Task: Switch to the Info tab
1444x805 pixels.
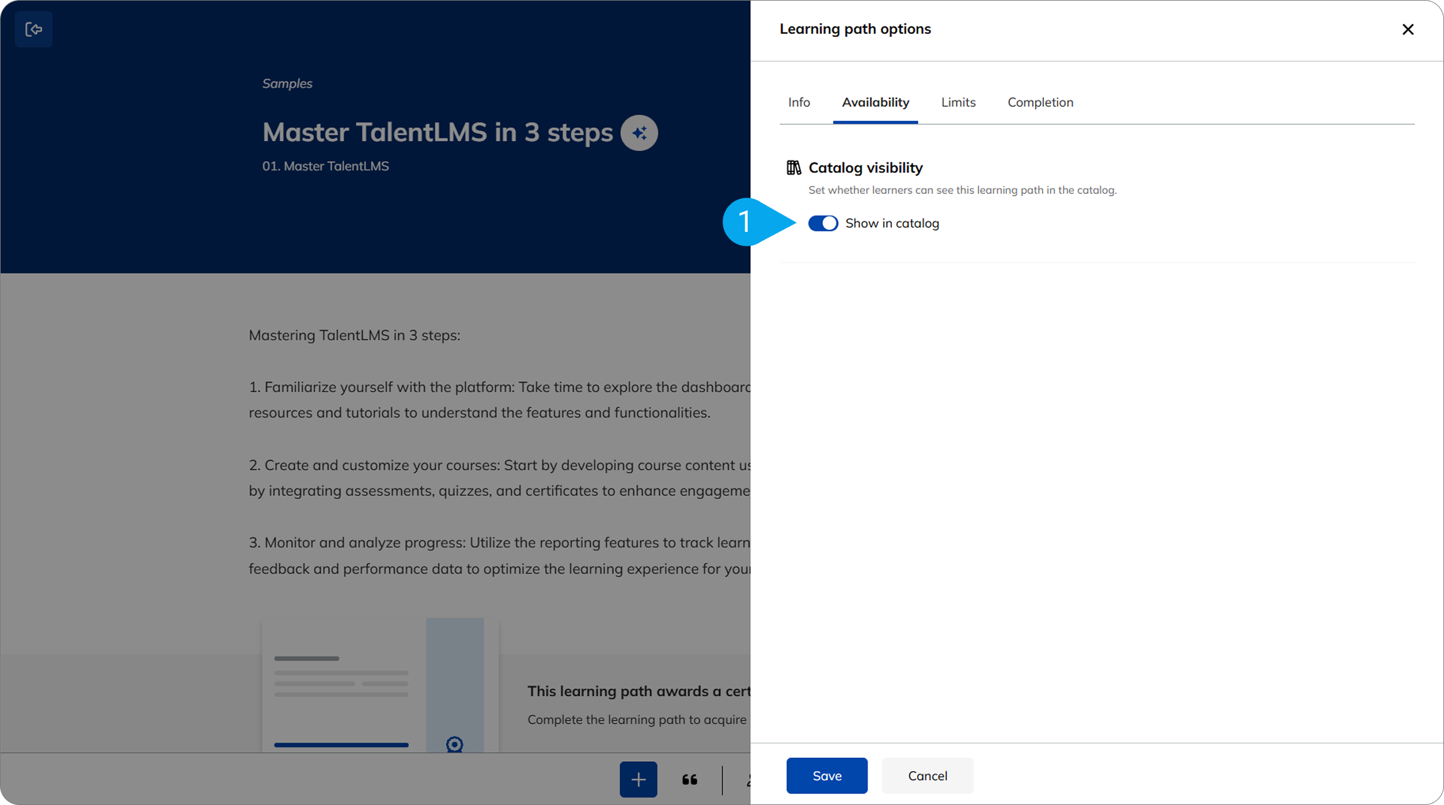Action: tap(799, 102)
